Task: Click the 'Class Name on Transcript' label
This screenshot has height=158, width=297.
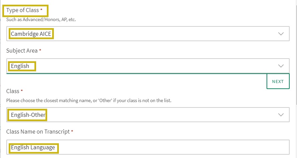Action: point(38,132)
